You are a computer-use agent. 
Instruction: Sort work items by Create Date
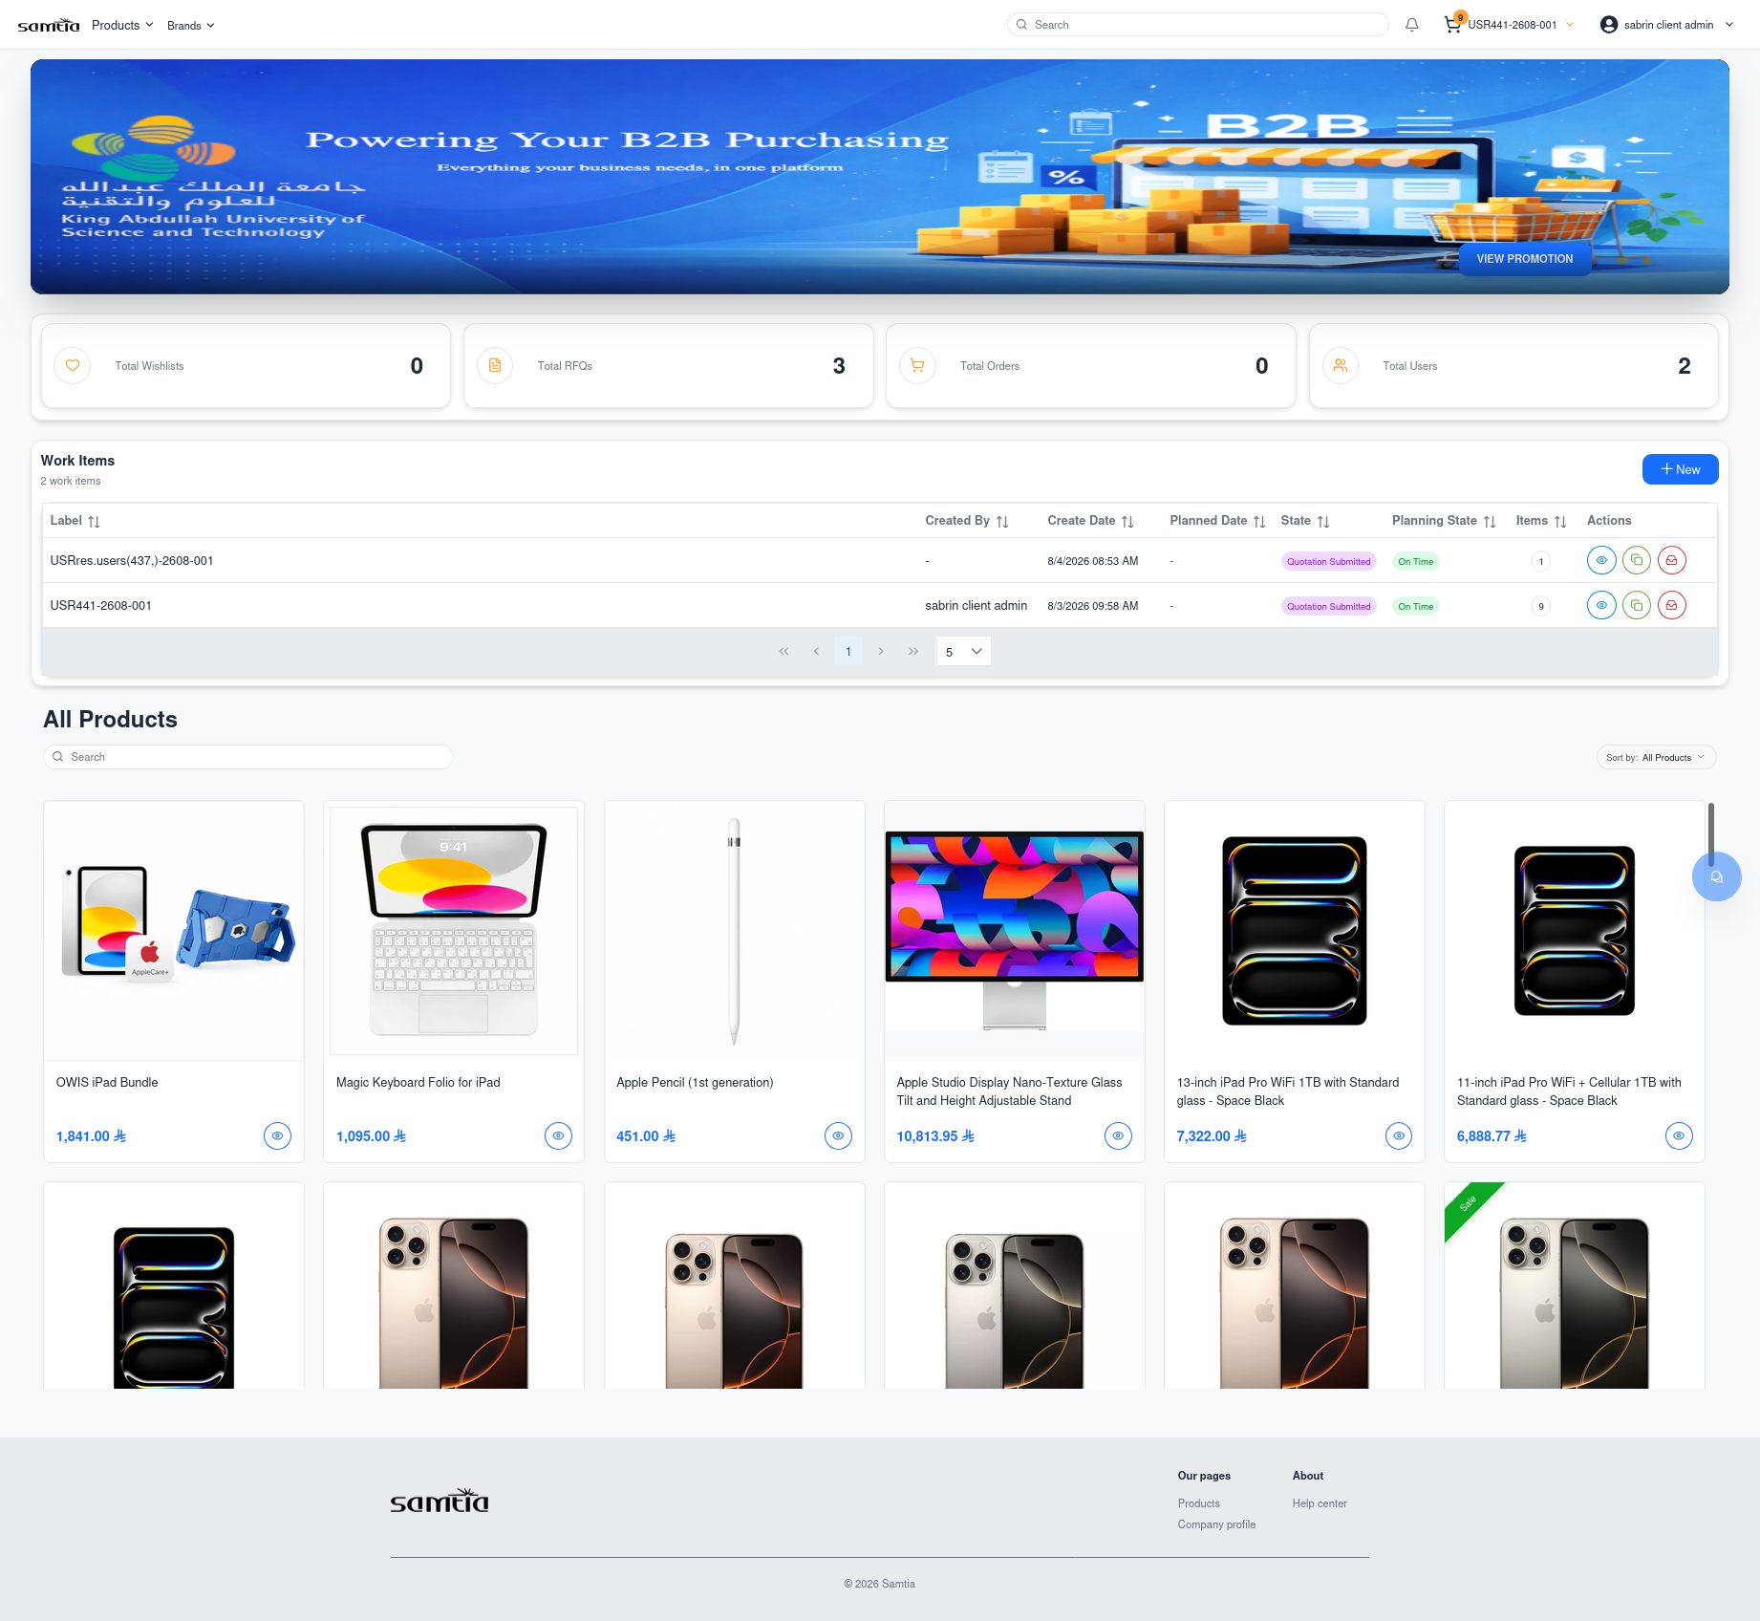[x=1127, y=521]
